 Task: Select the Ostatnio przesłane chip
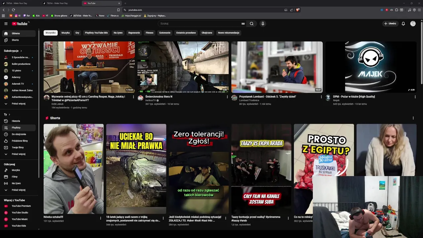click(186, 33)
